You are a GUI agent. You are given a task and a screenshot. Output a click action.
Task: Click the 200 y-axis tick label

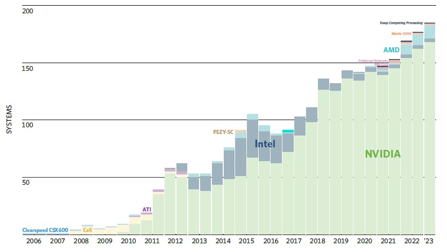click(28, 11)
